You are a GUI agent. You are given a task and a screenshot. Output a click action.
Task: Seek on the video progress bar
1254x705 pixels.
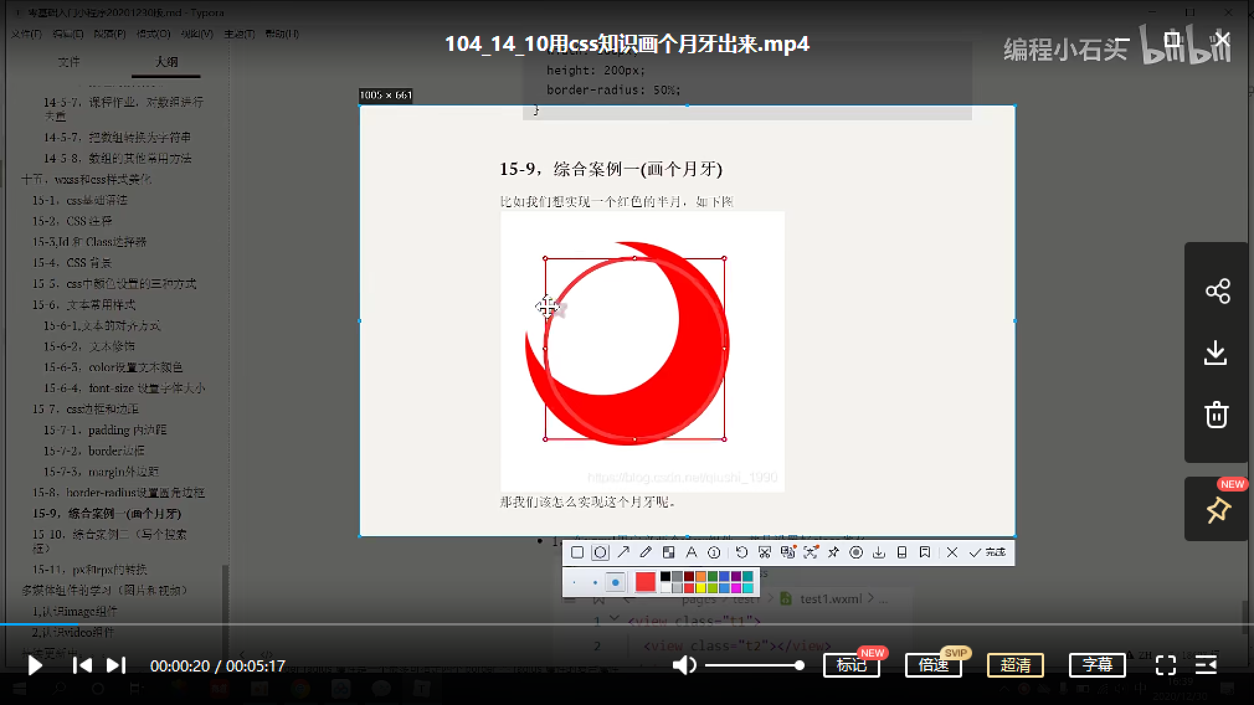point(627,624)
